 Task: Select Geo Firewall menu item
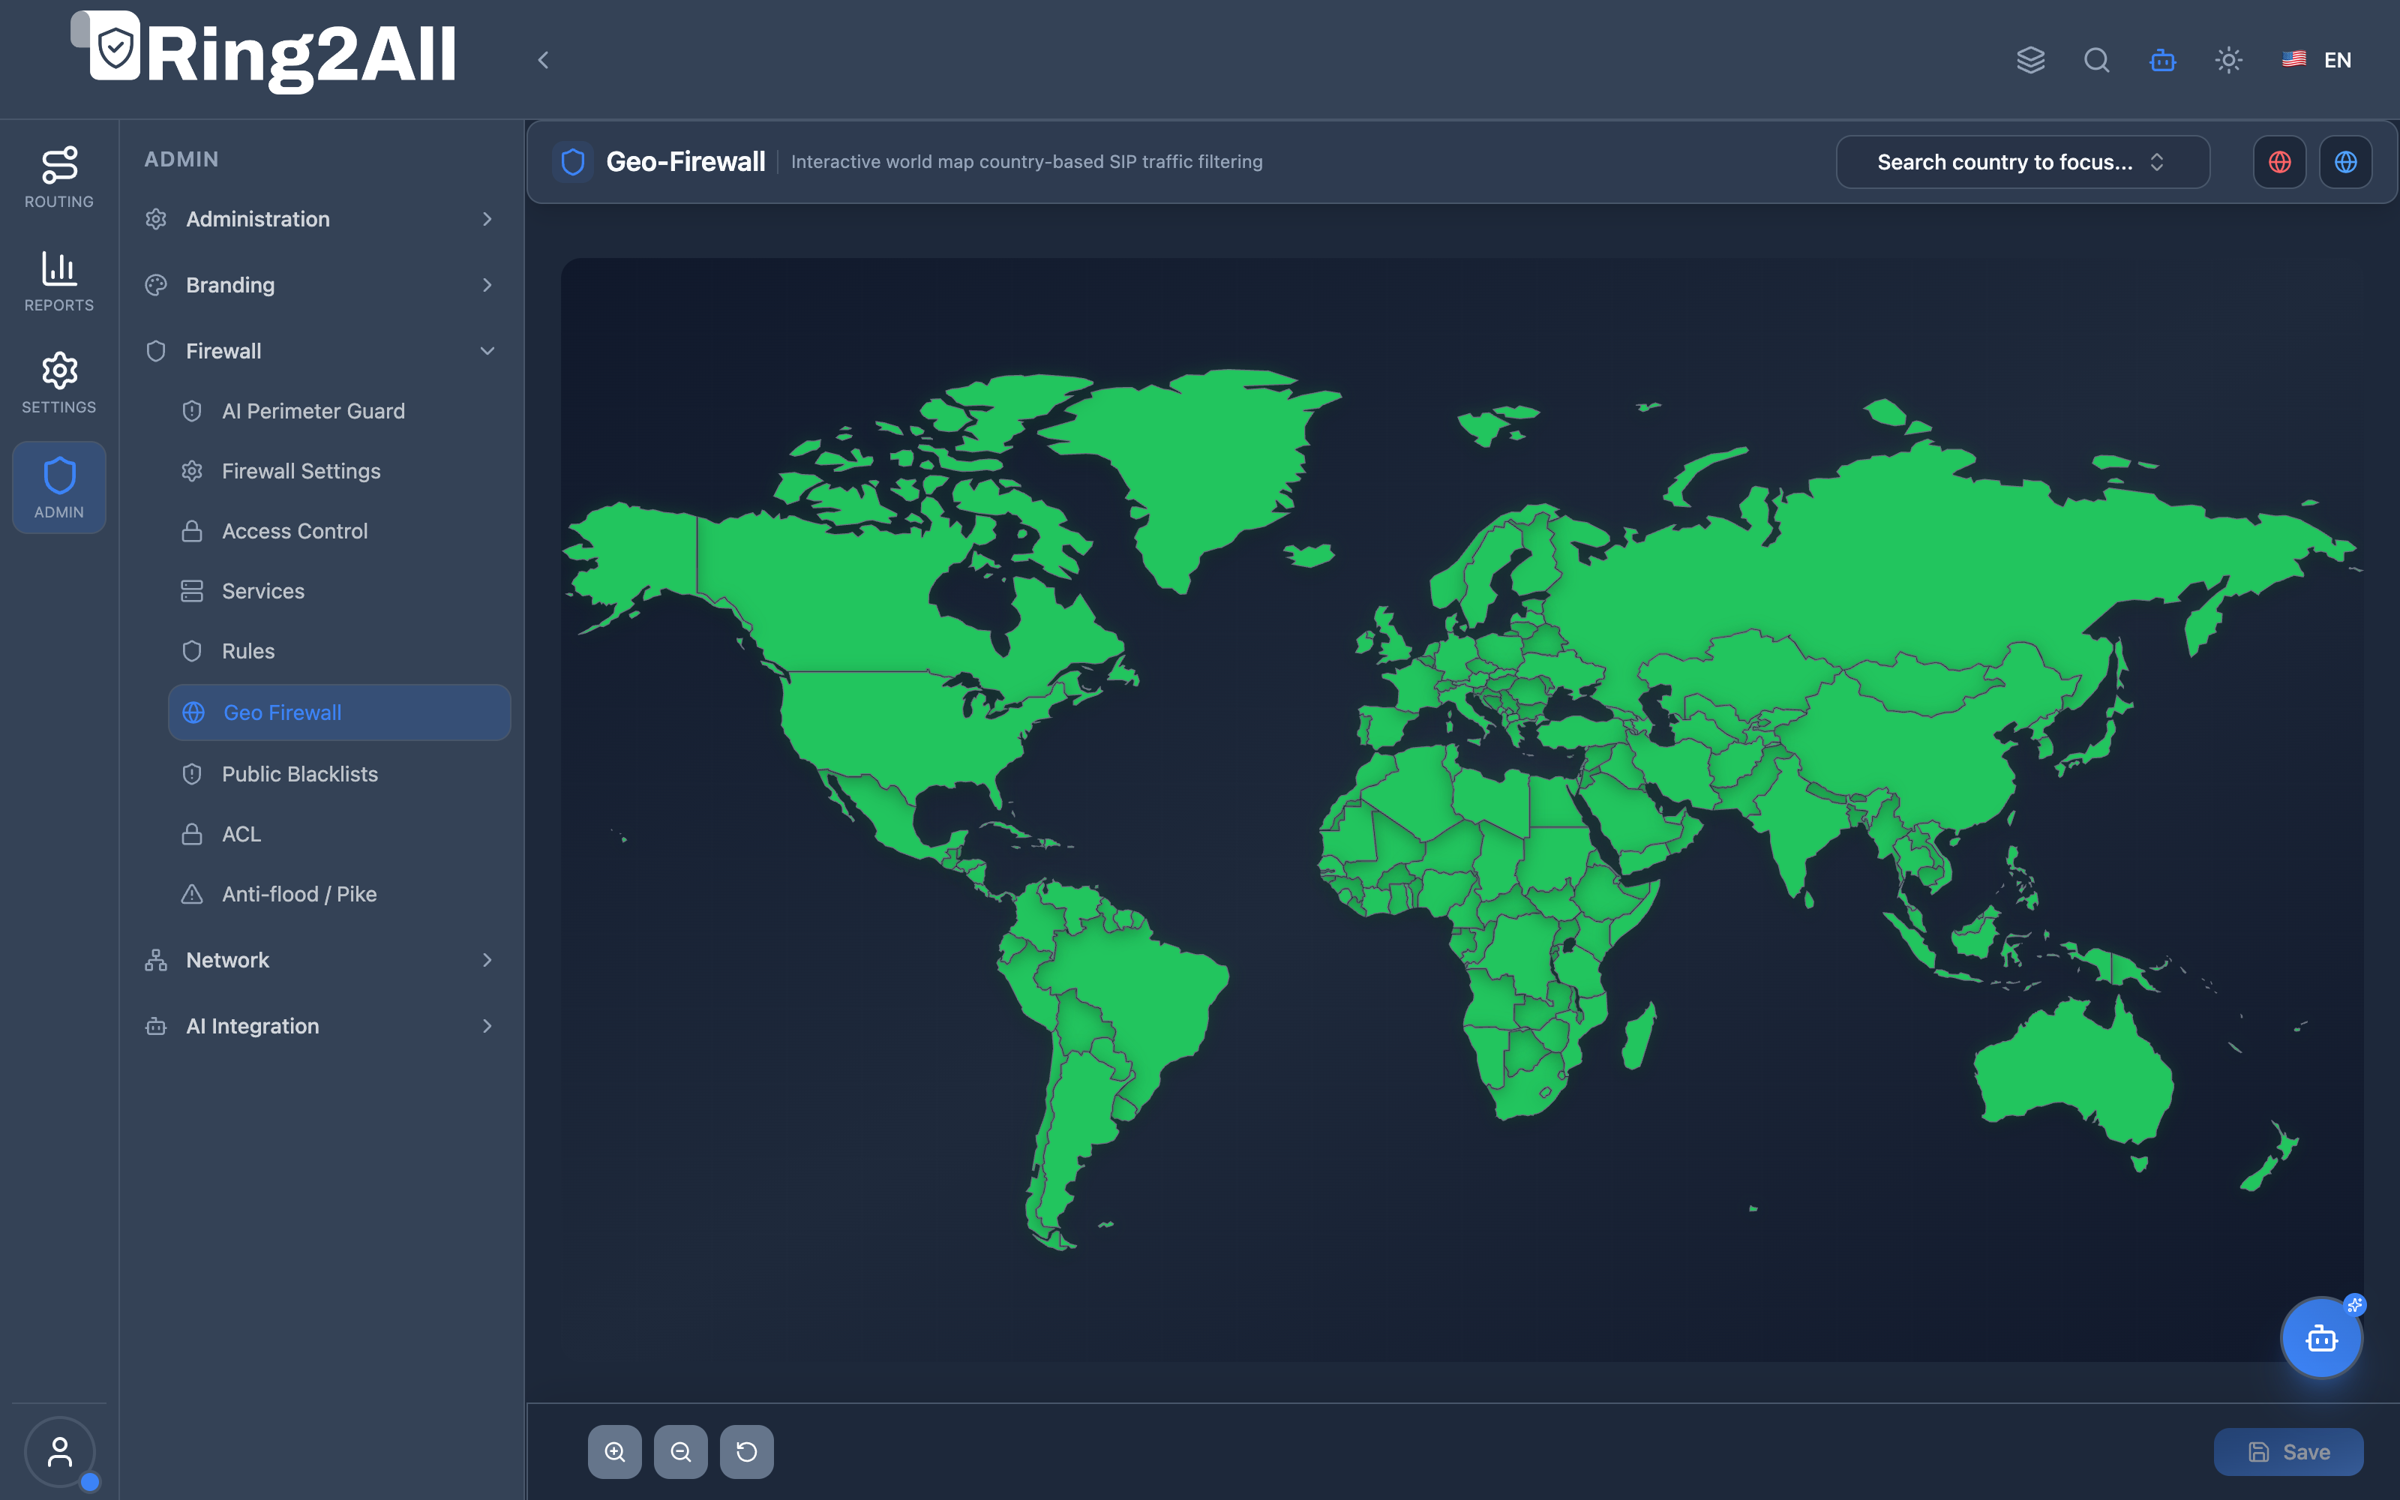click(339, 712)
